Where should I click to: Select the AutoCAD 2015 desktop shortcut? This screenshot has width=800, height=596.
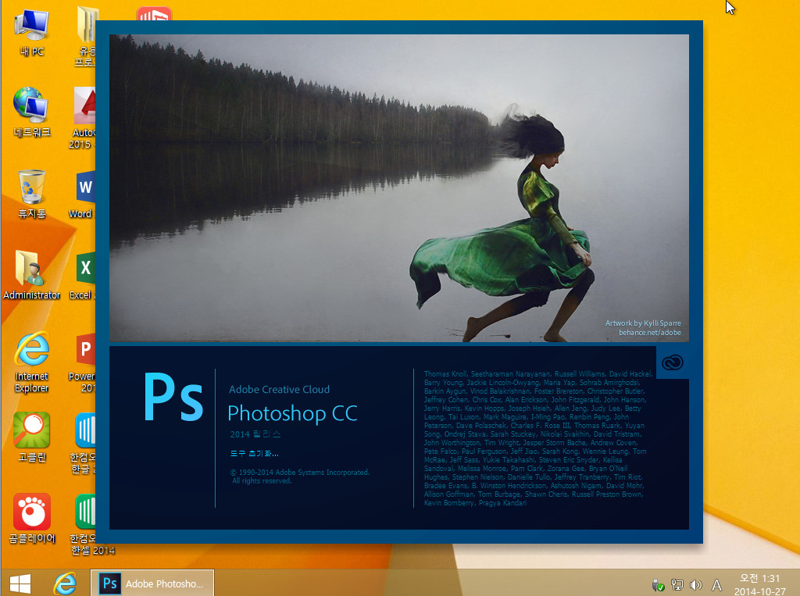click(x=83, y=117)
